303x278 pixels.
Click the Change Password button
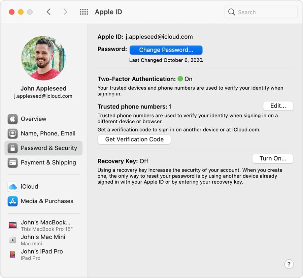tap(166, 50)
